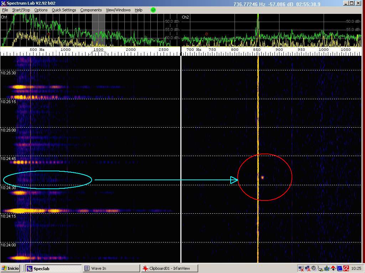Image resolution: width=365 pixels, height=273 pixels.
Task: Open the Start/Stop menu
Action: tap(21, 10)
